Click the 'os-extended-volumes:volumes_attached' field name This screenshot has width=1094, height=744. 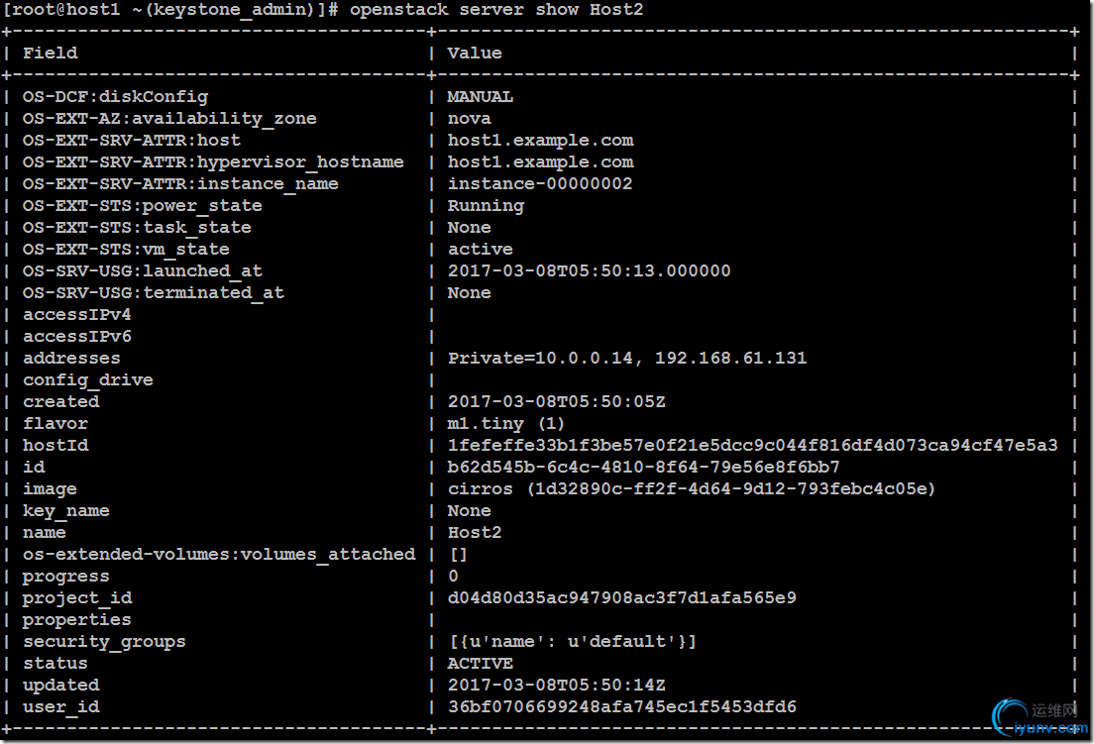[x=219, y=554]
